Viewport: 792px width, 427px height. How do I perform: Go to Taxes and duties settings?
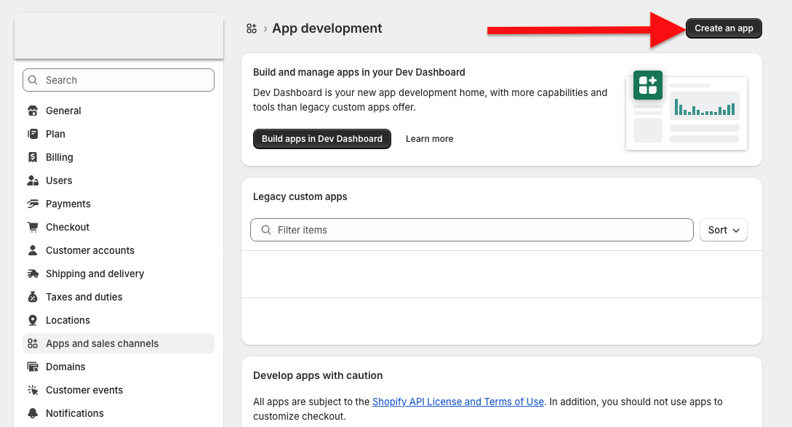(84, 297)
